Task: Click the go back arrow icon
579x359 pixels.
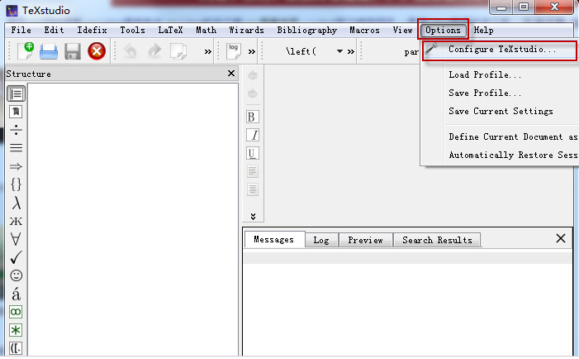Action: click(253, 75)
